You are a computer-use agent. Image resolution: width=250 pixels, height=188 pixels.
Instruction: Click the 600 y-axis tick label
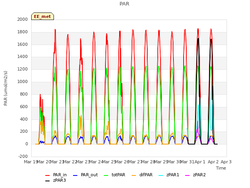click(24, 107)
